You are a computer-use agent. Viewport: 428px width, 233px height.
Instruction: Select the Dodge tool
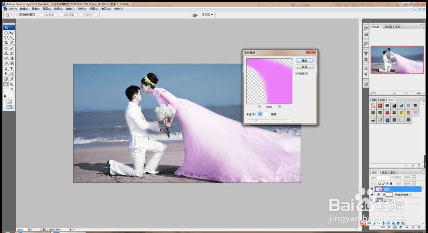point(12,63)
